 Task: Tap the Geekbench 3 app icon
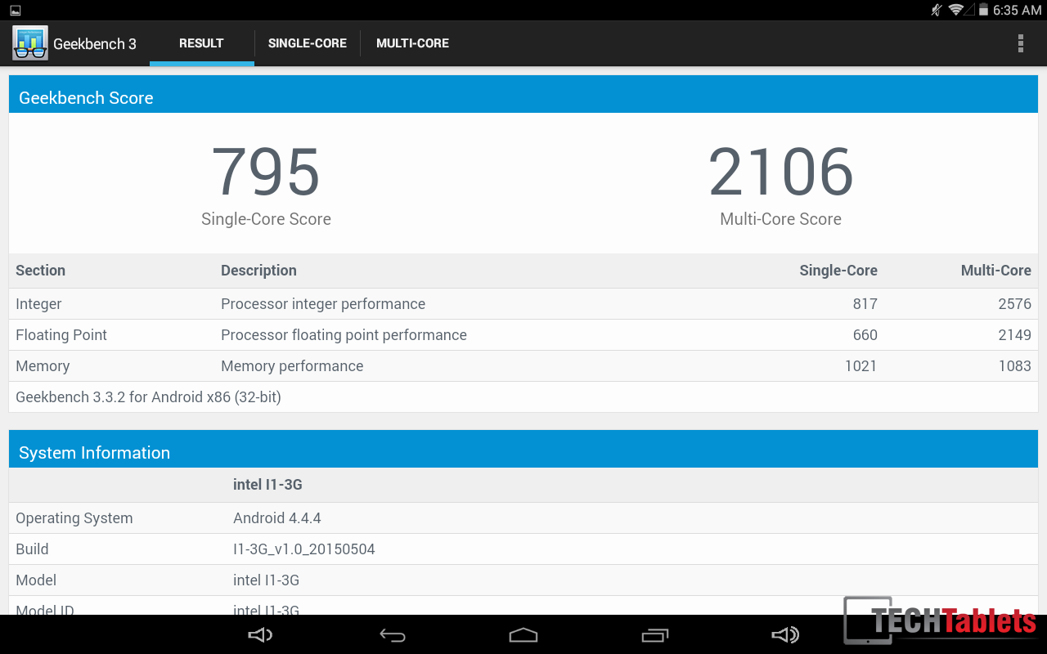[x=30, y=43]
